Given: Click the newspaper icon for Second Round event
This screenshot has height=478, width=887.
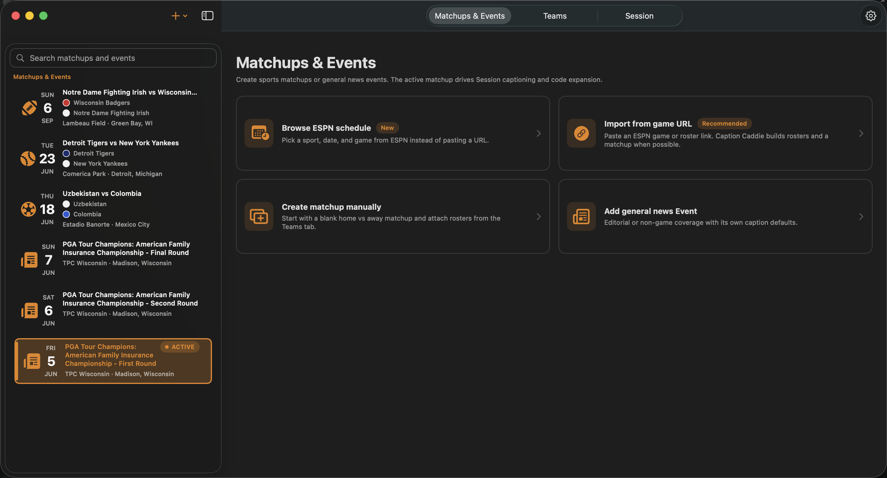Looking at the screenshot, I should coord(29,310).
